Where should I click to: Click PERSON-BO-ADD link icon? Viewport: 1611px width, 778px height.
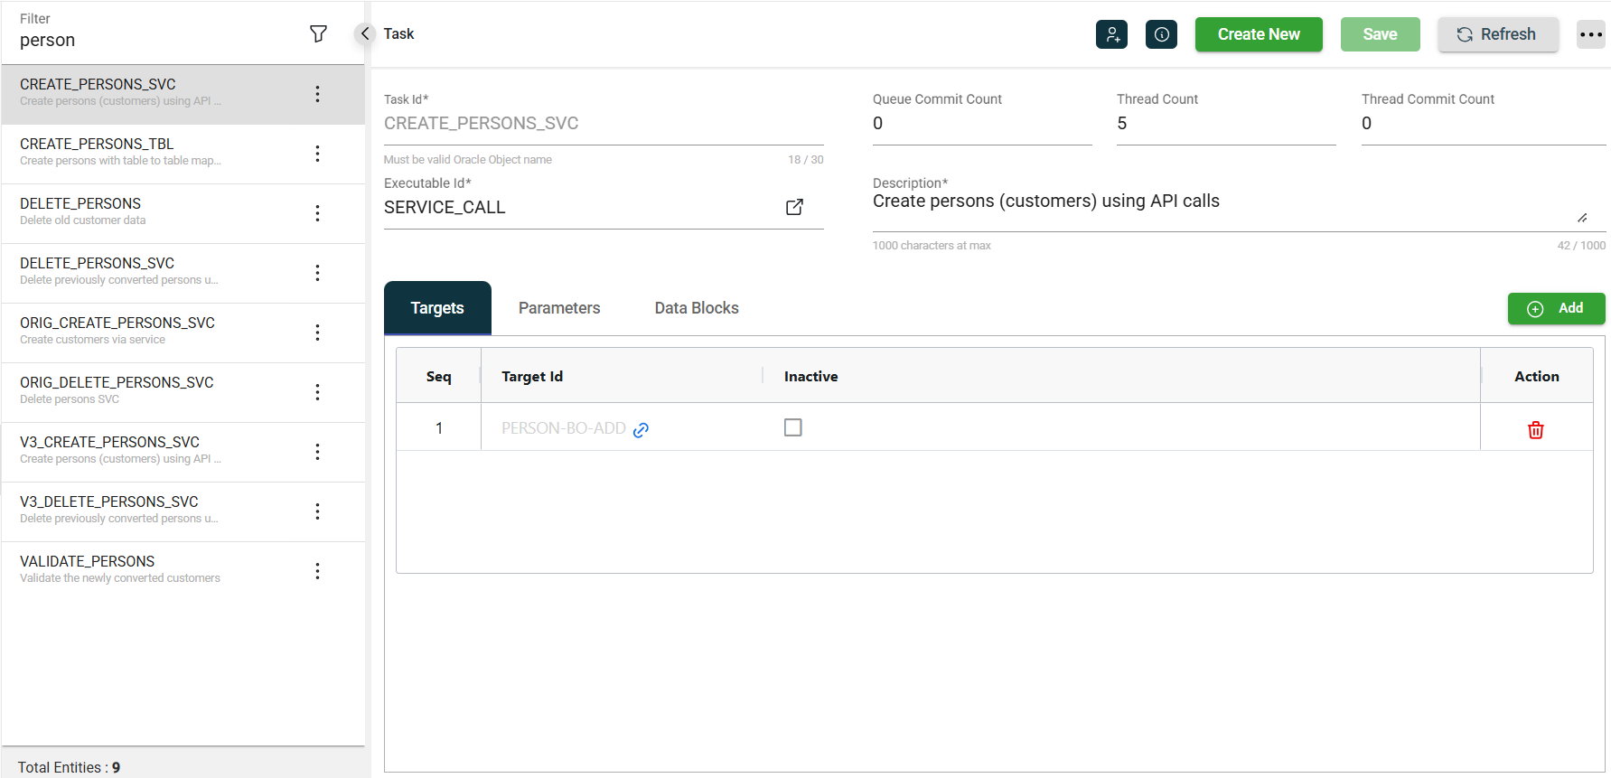tap(641, 430)
